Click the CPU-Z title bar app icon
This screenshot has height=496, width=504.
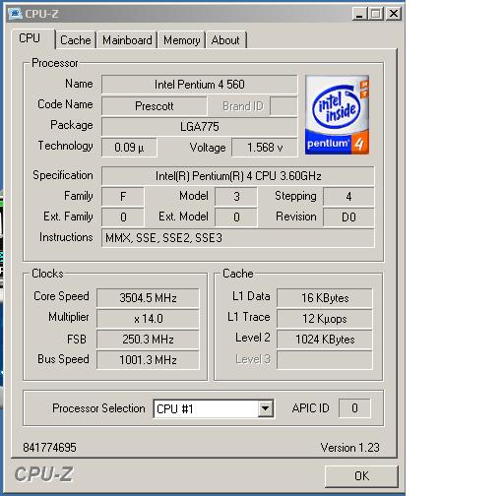[x=15, y=14]
